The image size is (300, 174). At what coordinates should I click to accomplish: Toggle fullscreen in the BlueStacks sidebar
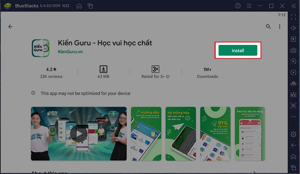[293, 17]
